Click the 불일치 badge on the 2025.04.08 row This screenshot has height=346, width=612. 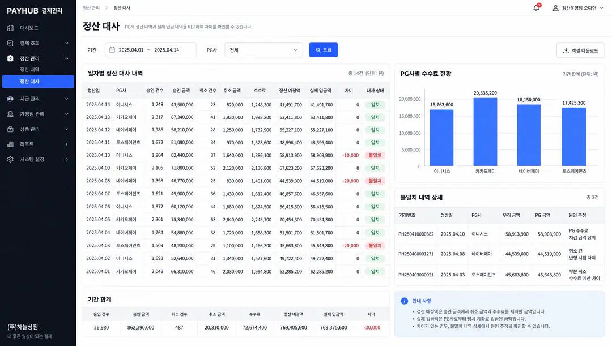(375, 181)
